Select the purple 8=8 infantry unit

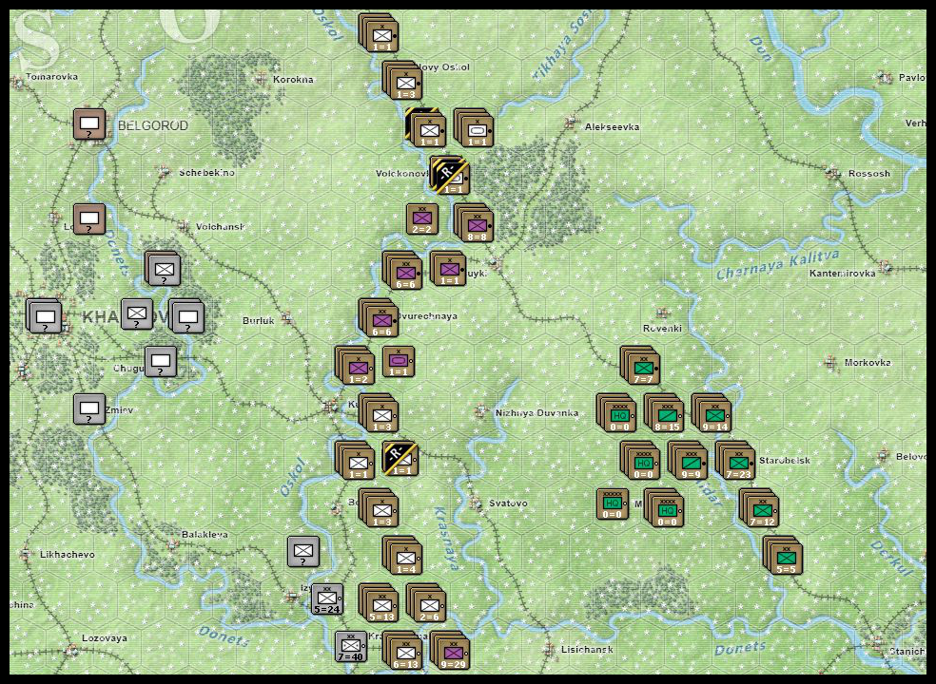(x=474, y=223)
